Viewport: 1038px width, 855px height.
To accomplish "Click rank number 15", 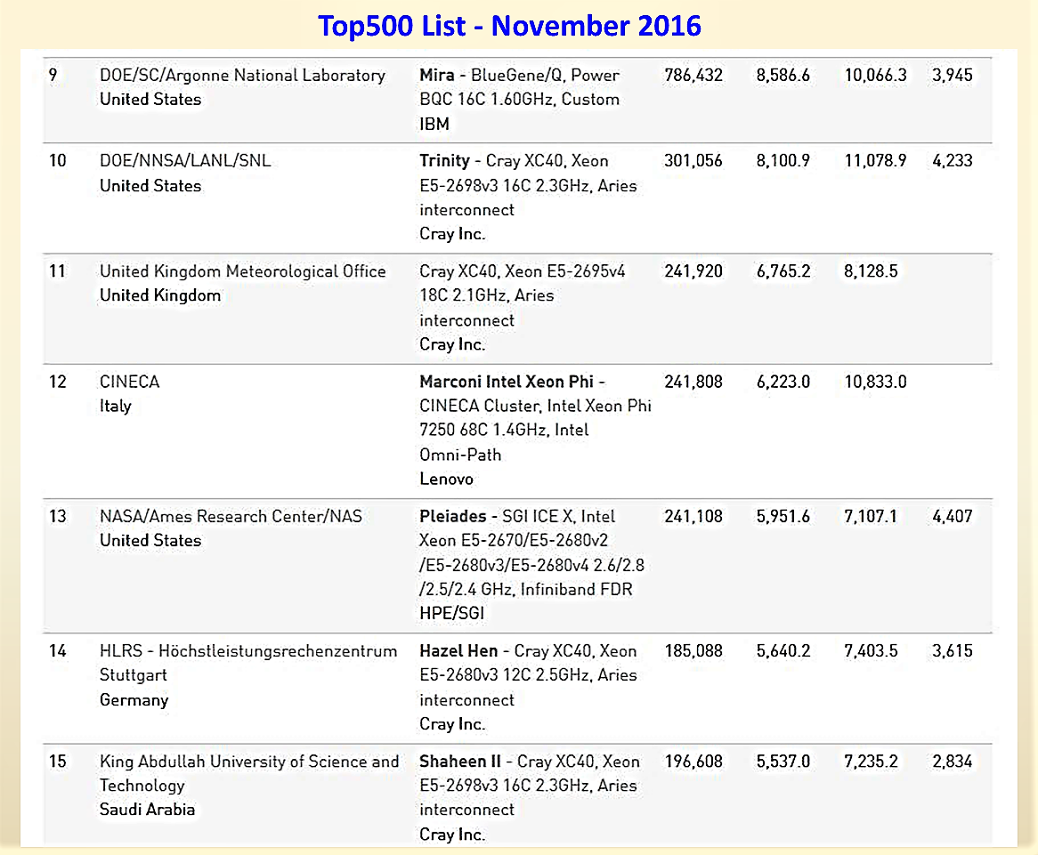I will pyautogui.click(x=58, y=761).
